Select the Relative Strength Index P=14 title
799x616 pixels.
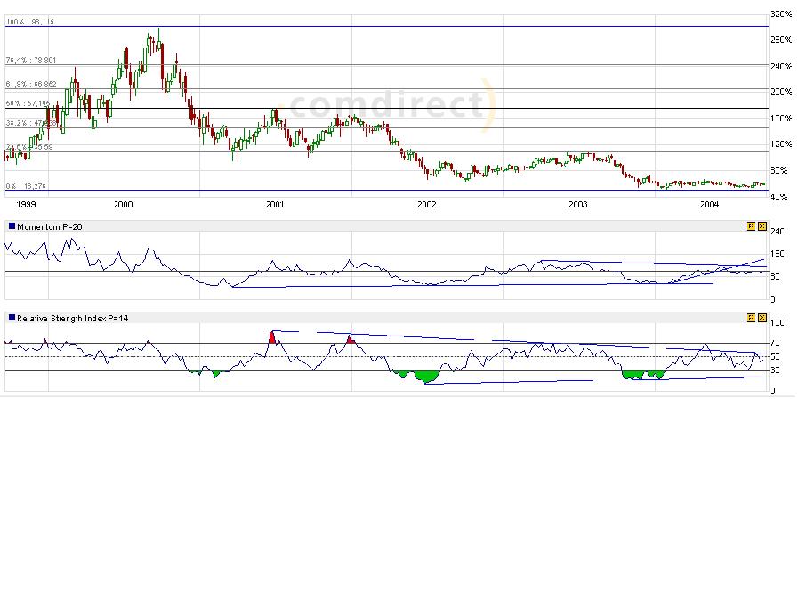tap(73, 317)
